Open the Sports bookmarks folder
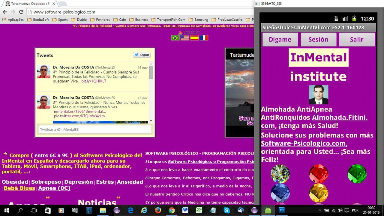The image size is (384, 216). point(60,19)
